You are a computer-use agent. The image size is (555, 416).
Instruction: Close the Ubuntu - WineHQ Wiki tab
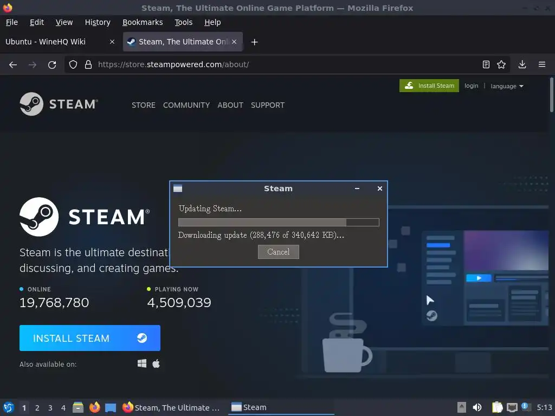[112, 42]
